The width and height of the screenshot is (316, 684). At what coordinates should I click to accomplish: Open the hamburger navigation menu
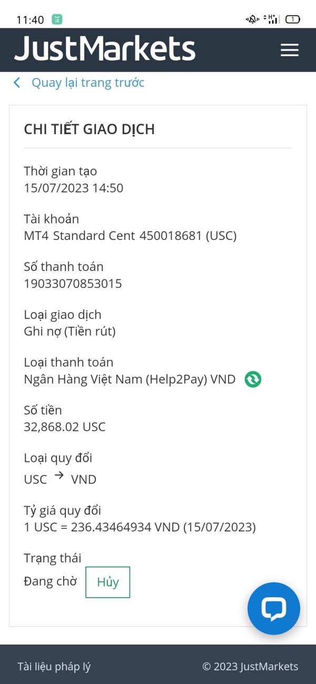tap(289, 50)
